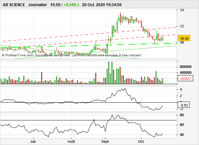Click the 14 price axis label

(182, 10)
